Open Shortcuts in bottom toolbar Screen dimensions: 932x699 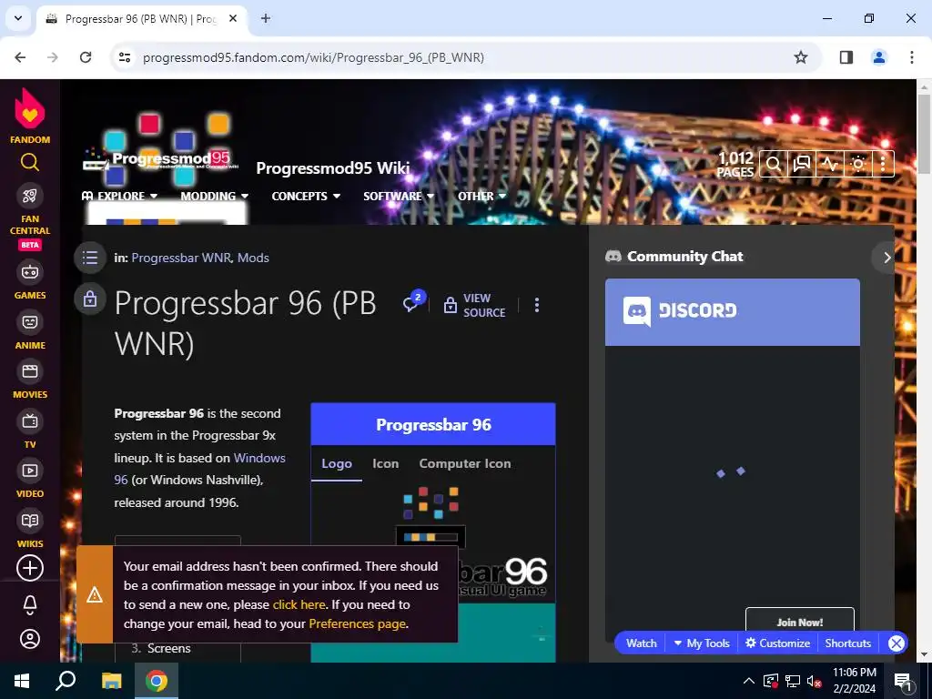[847, 643]
